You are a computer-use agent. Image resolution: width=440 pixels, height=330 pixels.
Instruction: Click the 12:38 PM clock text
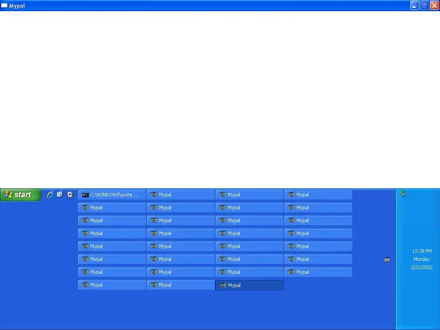(422, 251)
